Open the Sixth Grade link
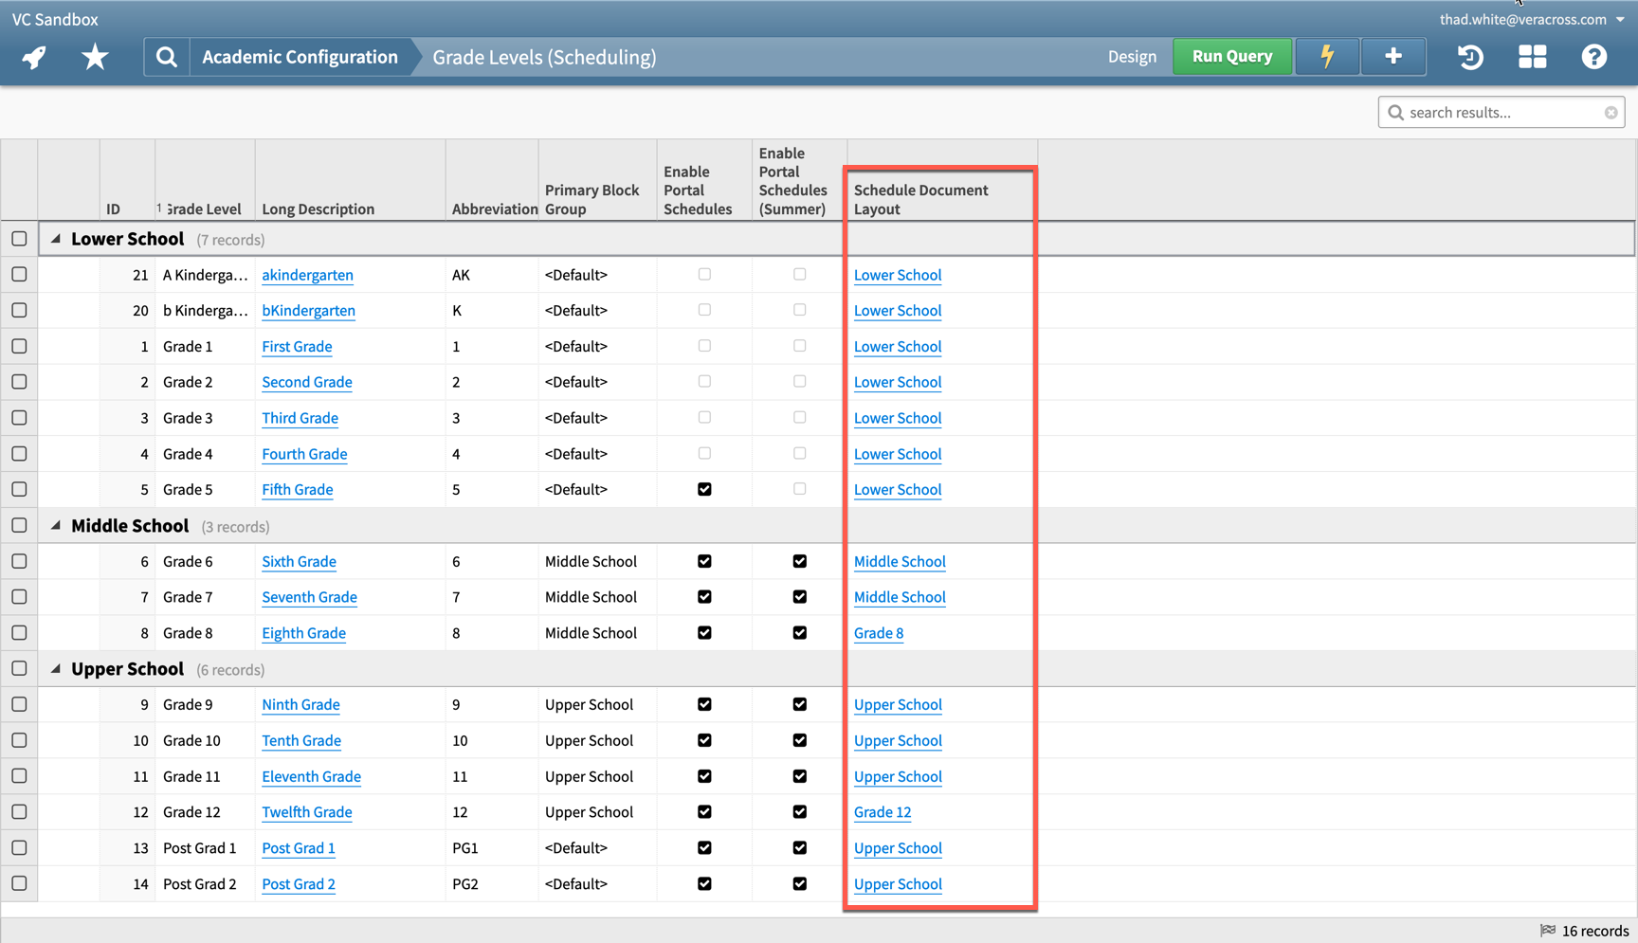1638x943 pixels. [x=299, y=561]
